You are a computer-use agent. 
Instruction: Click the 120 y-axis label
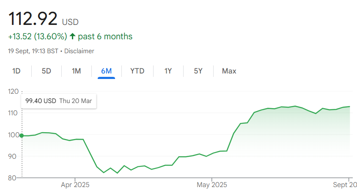(13, 91)
